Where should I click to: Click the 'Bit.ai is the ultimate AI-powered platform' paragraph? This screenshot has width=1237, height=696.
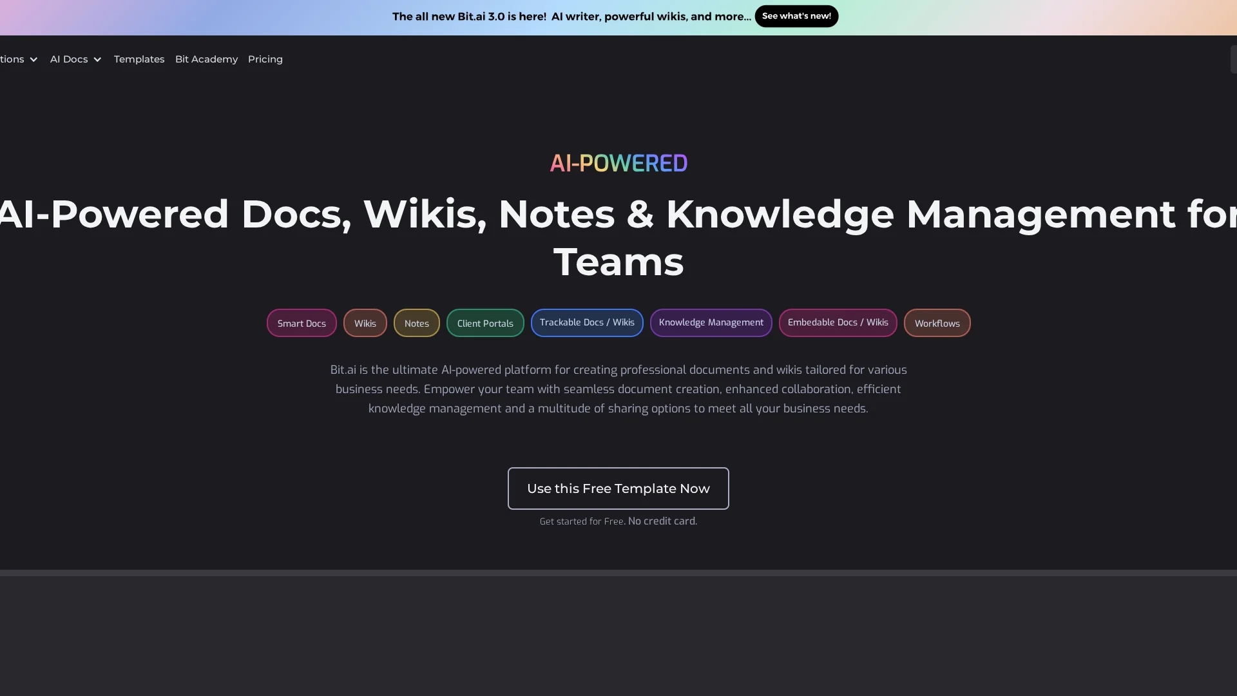pyautogui.click(x=618, y=389)
